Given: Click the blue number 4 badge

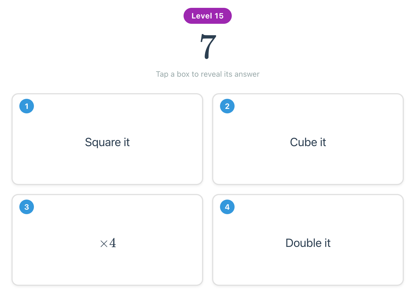Looking at the screenshot, I should pos(227,207).
